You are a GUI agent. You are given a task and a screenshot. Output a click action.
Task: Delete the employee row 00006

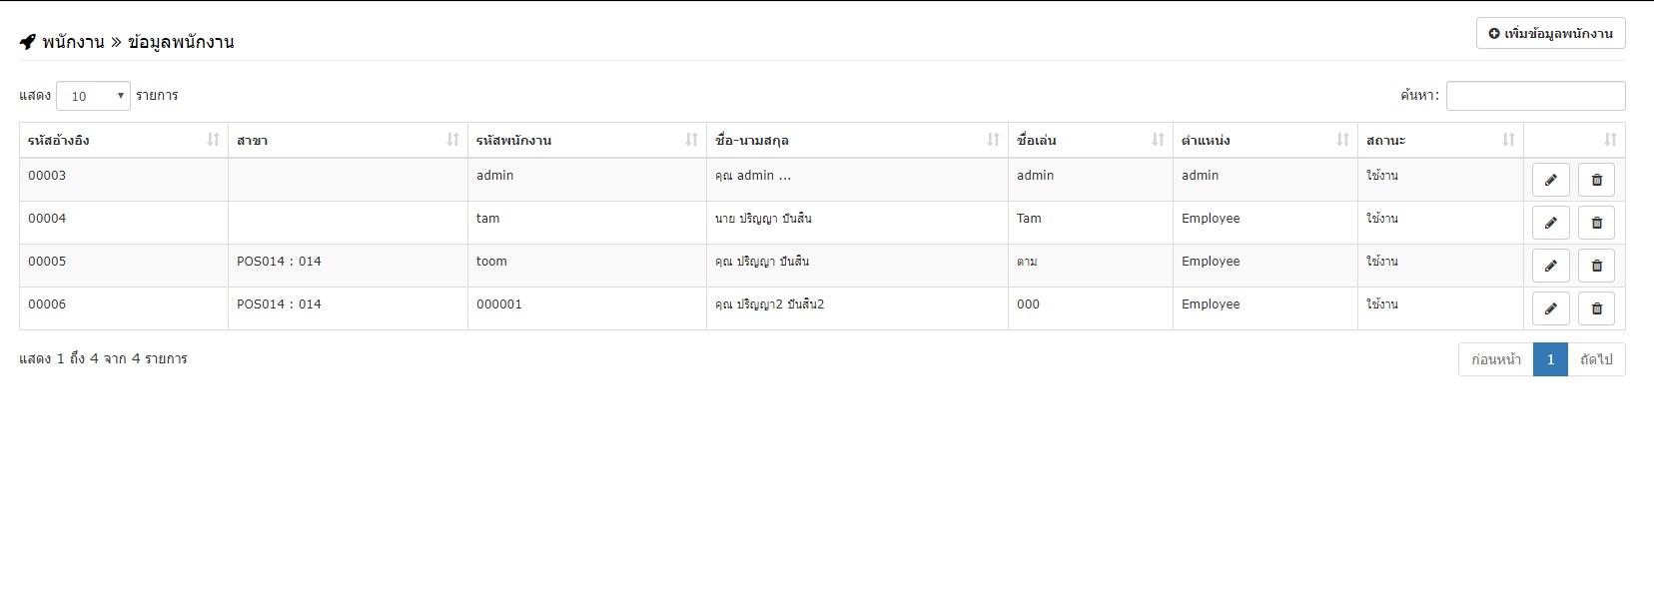click(x=1596, y=308)
